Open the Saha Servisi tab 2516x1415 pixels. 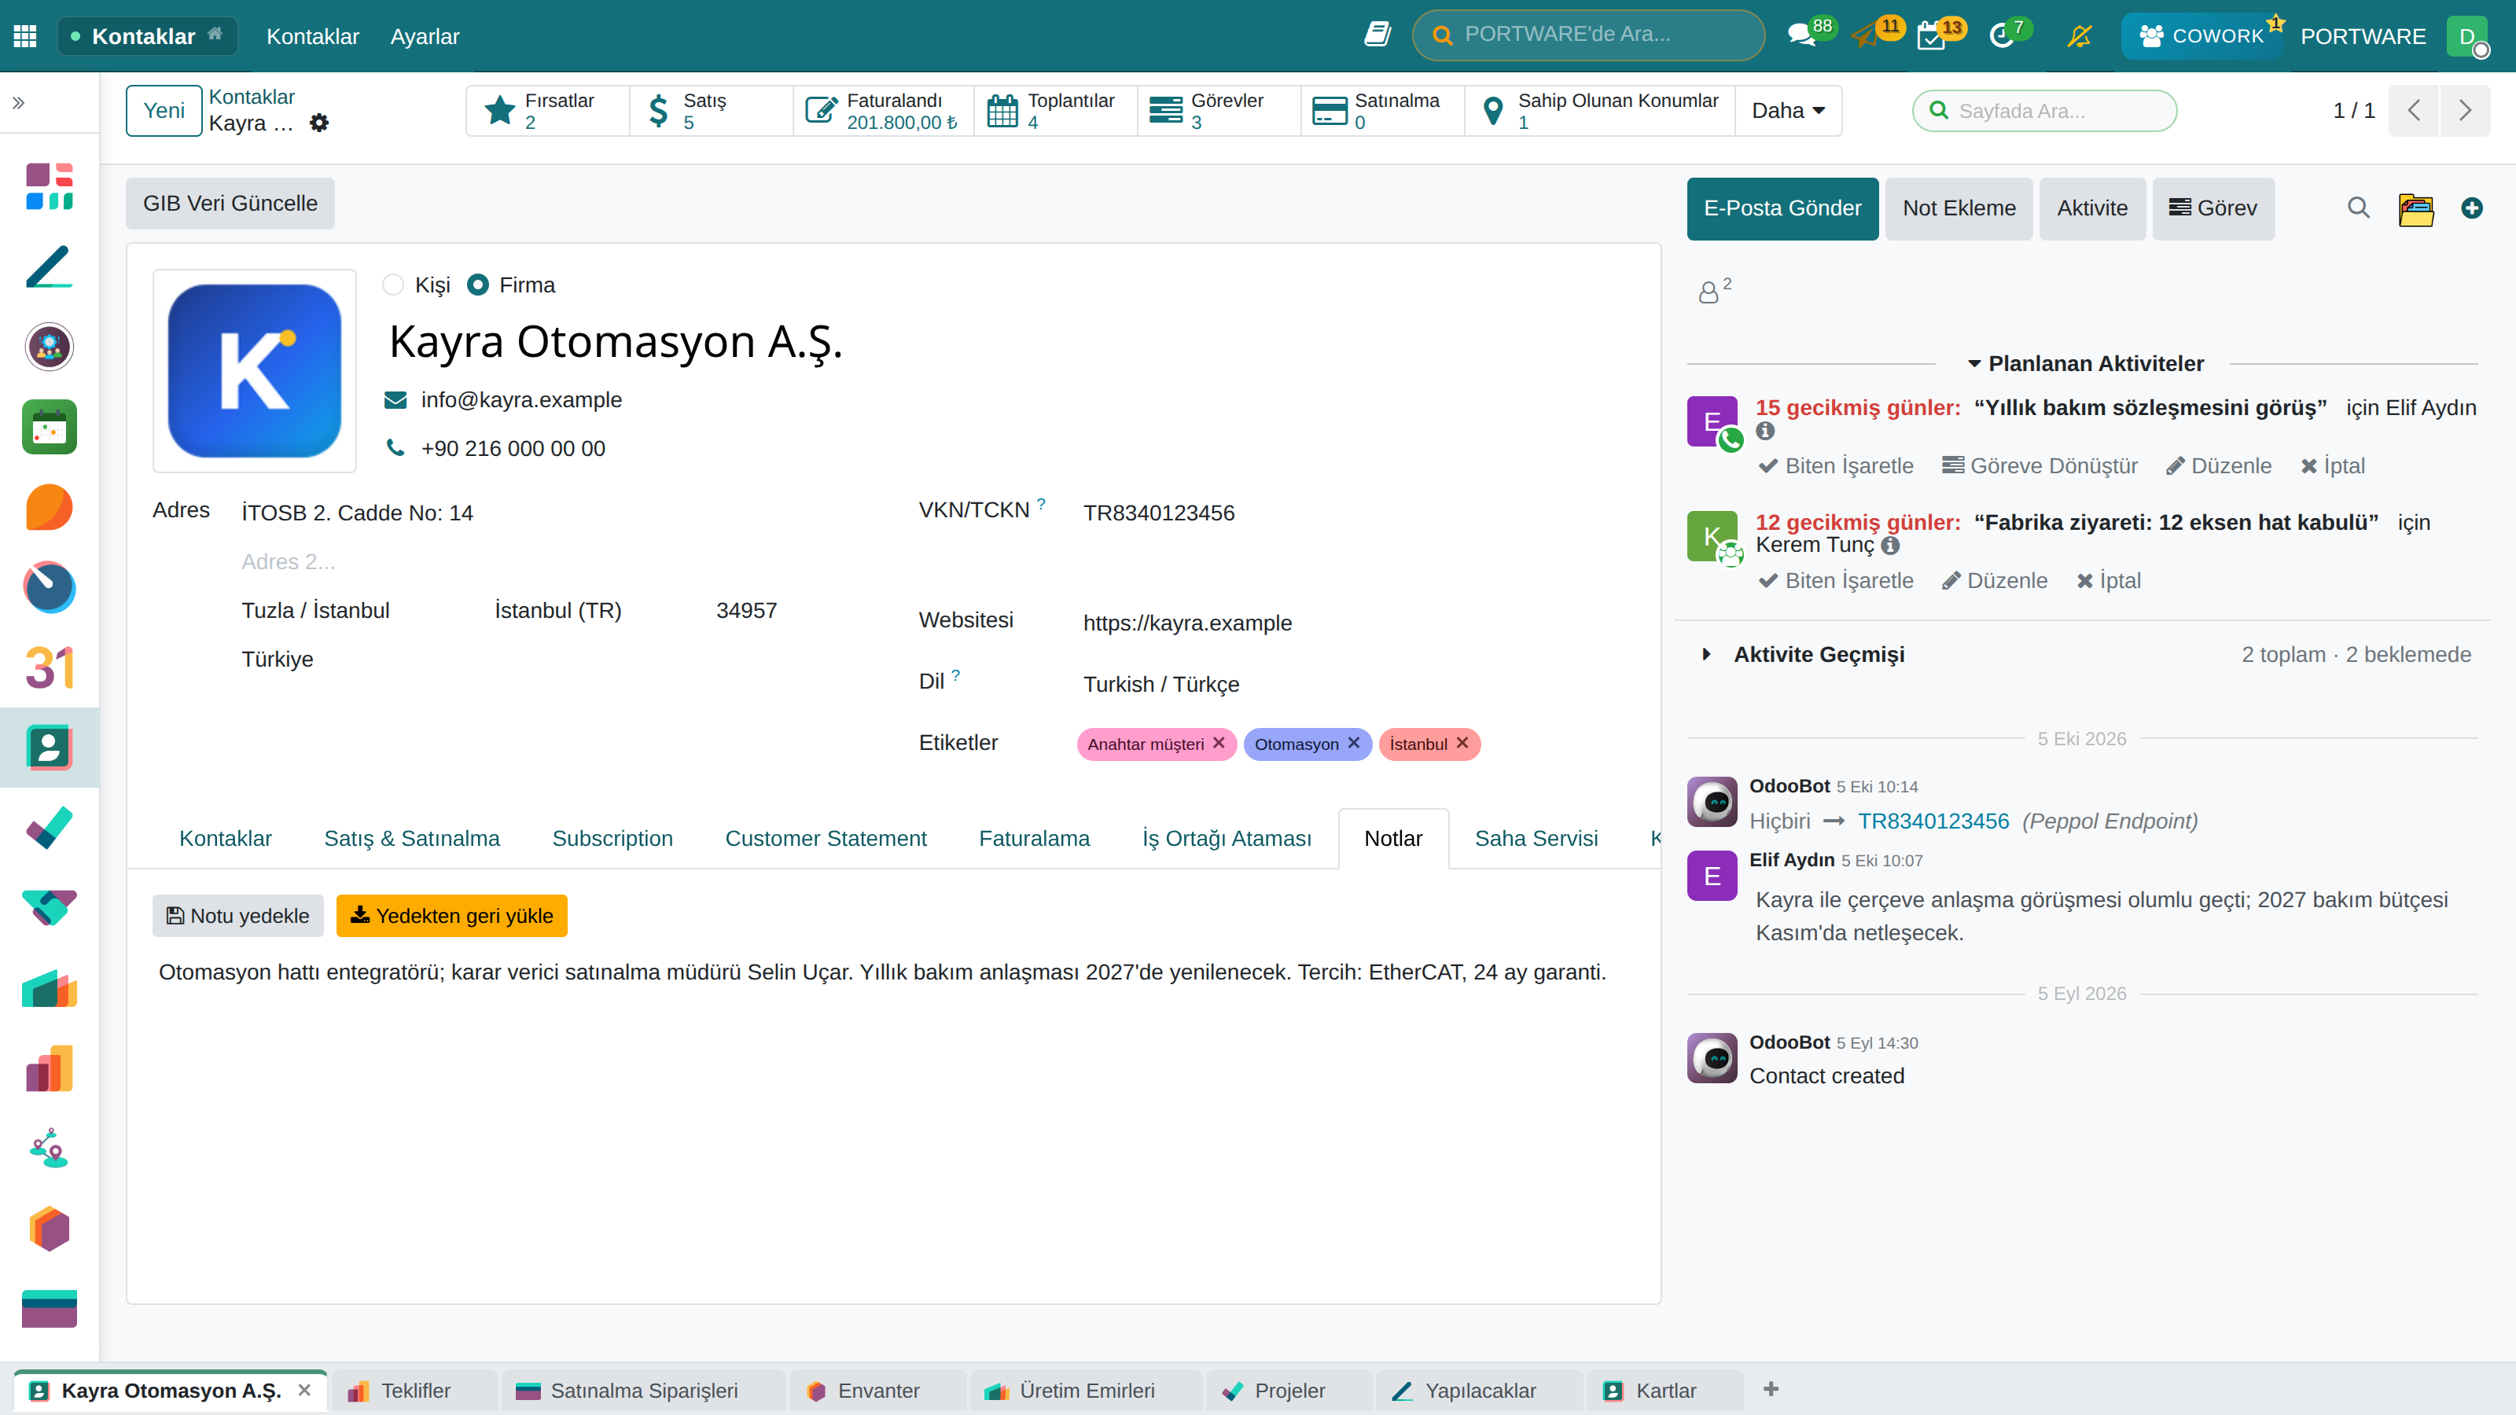coord(1536,838)
